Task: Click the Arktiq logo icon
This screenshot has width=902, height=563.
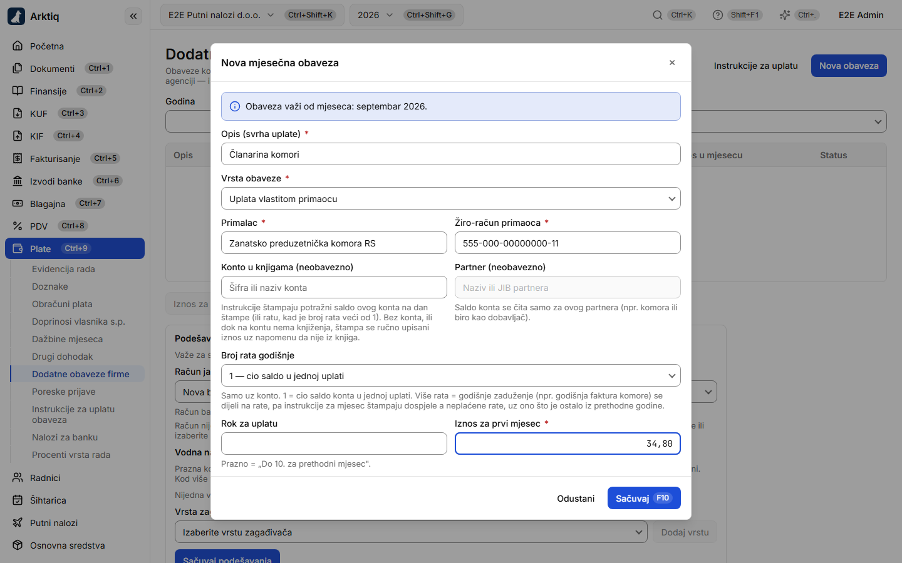Action: pyautogui.click(x=16, y=16)
